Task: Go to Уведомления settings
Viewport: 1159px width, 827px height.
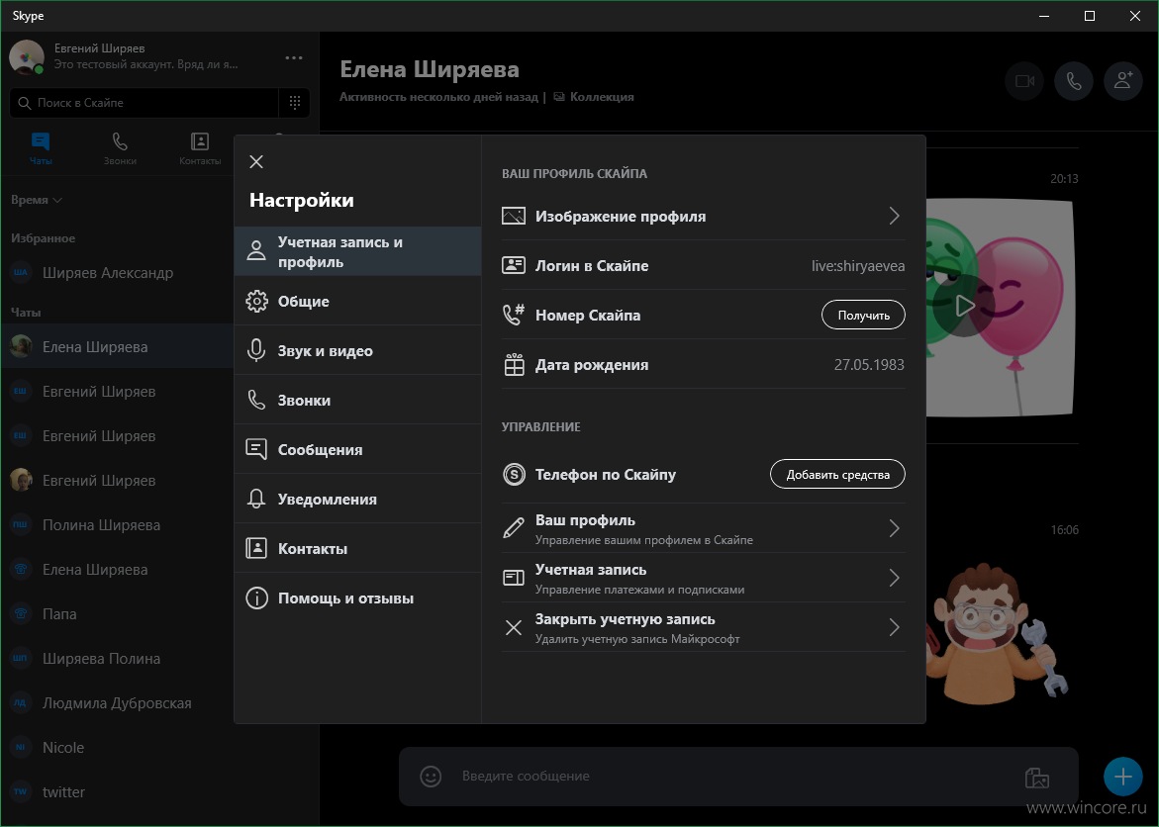Action: click(357, 499)
